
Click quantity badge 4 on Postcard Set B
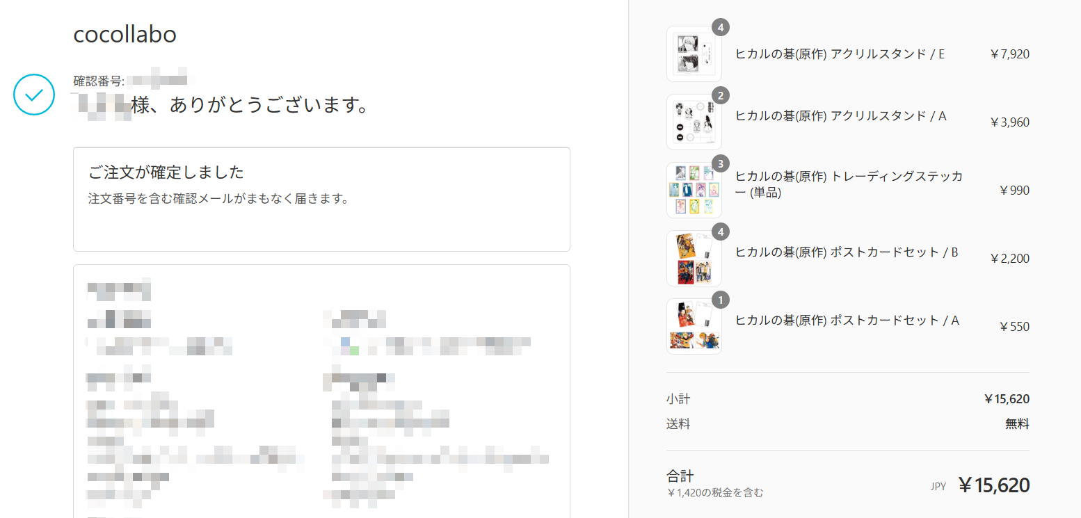click(721, 232)
